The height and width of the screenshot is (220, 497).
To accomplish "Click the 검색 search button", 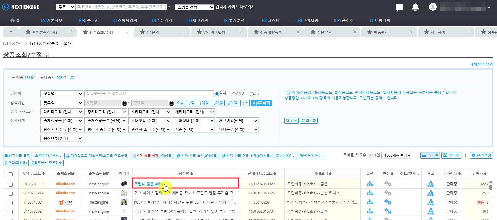I will tap(291, 121).
